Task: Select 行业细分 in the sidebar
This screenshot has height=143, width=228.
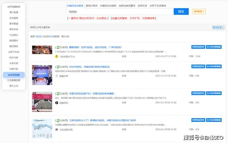Action: coord(14,35)
